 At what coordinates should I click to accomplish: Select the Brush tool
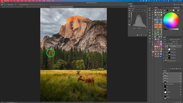tap(152, 24)
